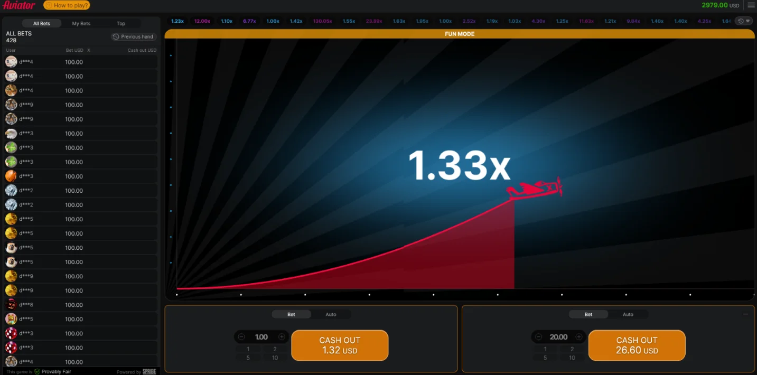Decrease left bet amount with minus icon
The width and height of the screenshot is (757, 375).
click(241, 337)
